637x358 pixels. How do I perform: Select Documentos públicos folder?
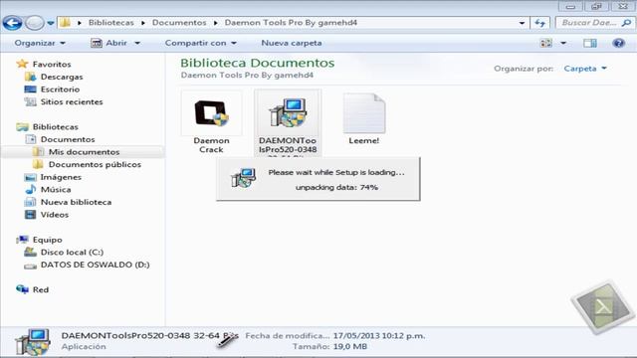pos(95,165)
